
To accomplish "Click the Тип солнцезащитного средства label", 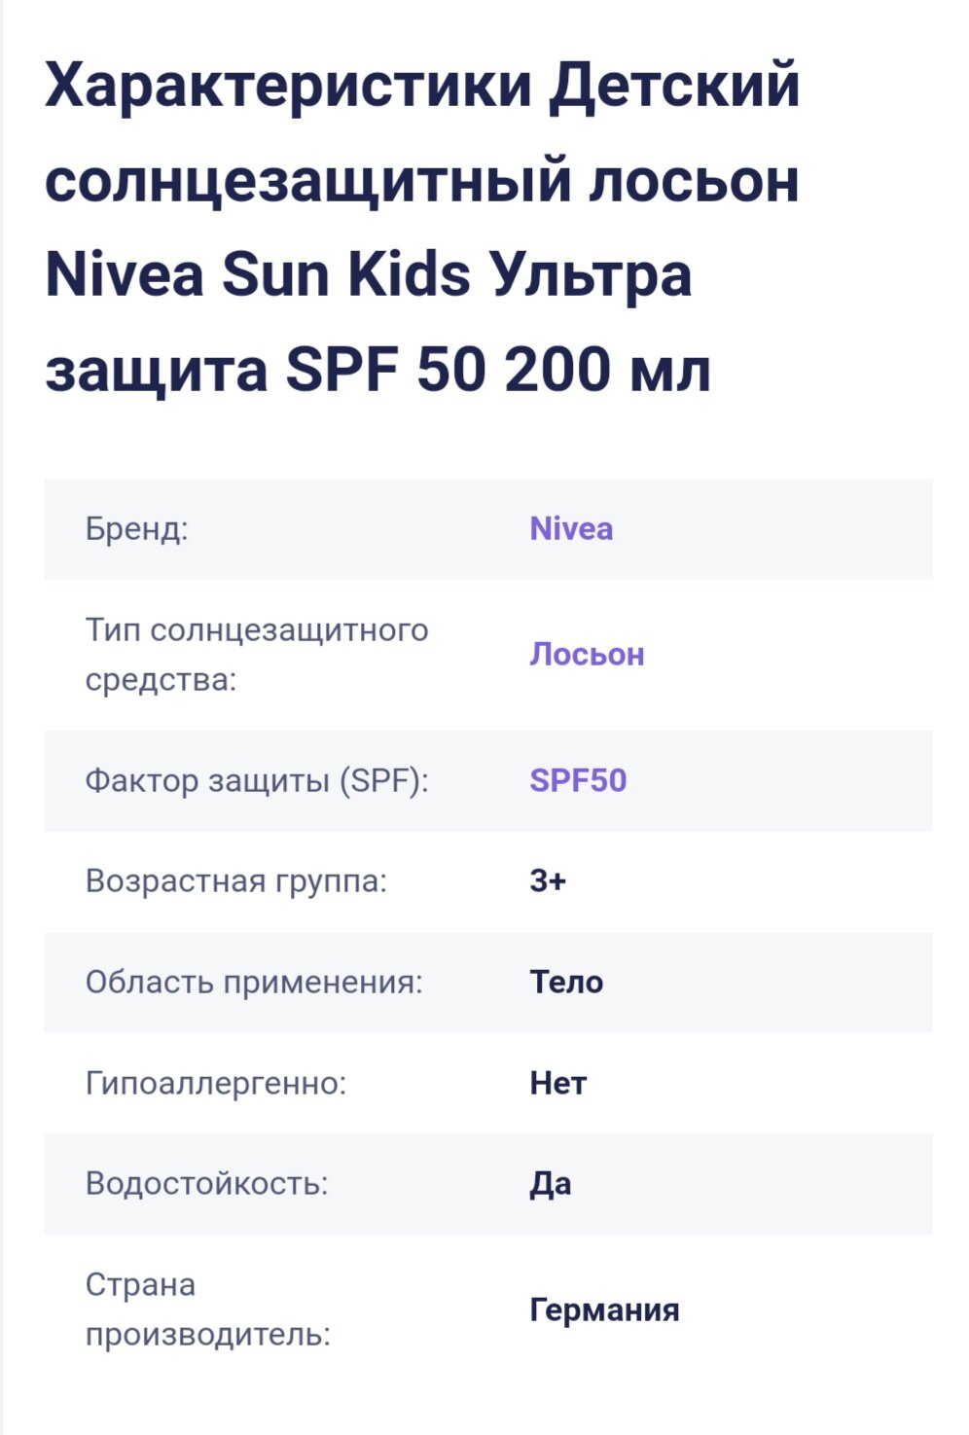I will [256, 654].
